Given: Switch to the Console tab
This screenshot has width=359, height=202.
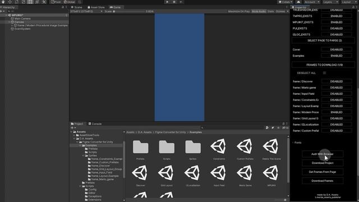Looking at the screenshot, I should pos(95,123).
